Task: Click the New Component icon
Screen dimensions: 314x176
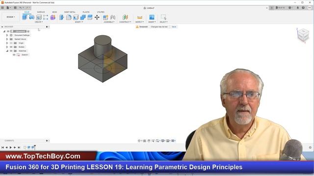Action: tap(105, 18)
